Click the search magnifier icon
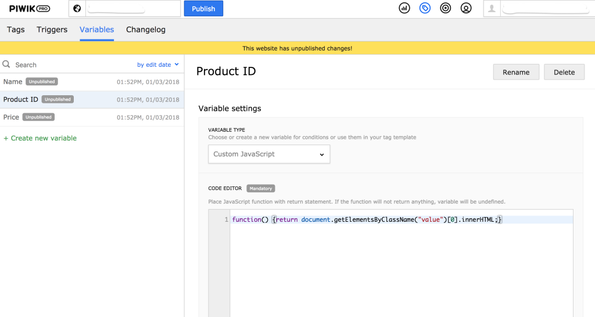Screen dimensions: 595x317 click(6, 64)
